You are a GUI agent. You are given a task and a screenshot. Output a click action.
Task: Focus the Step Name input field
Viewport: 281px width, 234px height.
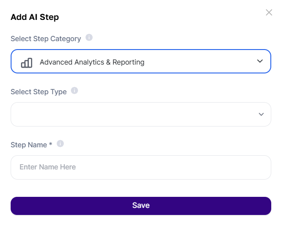(141, 167)
